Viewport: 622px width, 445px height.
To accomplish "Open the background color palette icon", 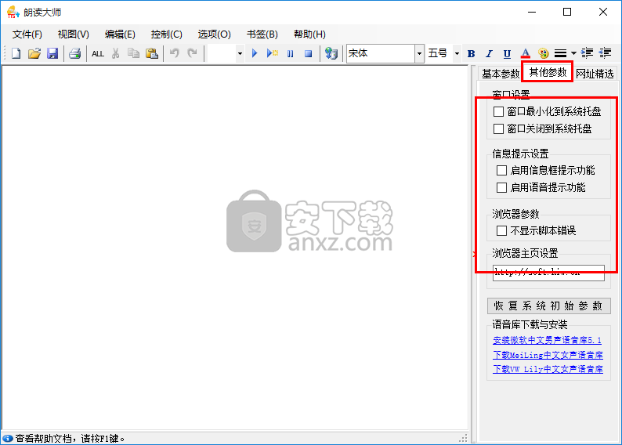I will coord(543,53).
